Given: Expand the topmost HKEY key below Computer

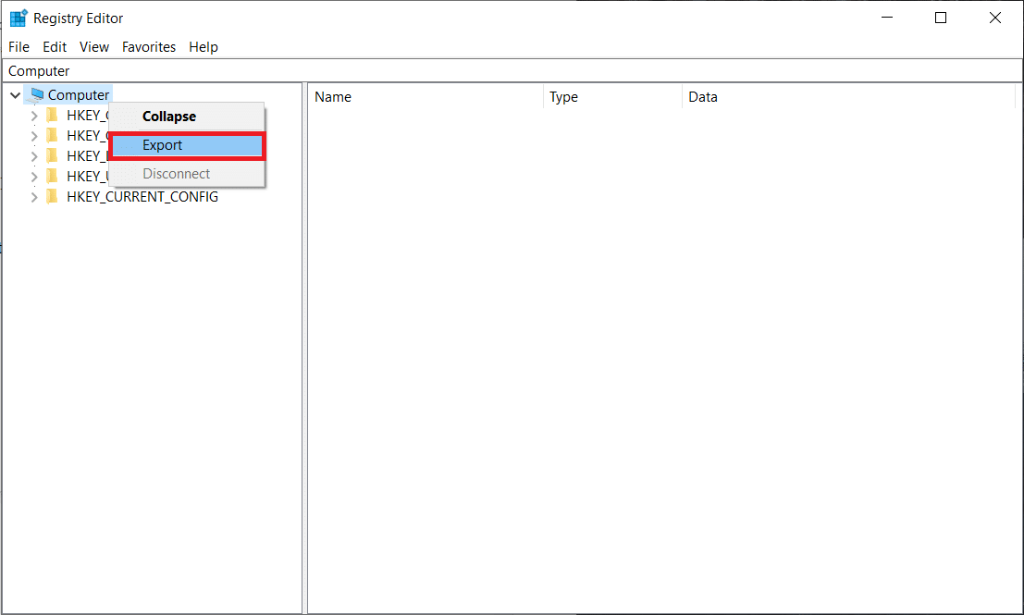Looking at the screenshot, I should [34, 117].
